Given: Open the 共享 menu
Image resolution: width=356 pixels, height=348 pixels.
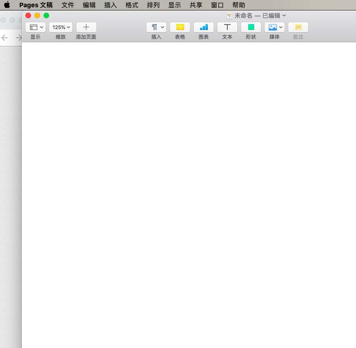Looking at the screenshot, I should coord(196,5).
